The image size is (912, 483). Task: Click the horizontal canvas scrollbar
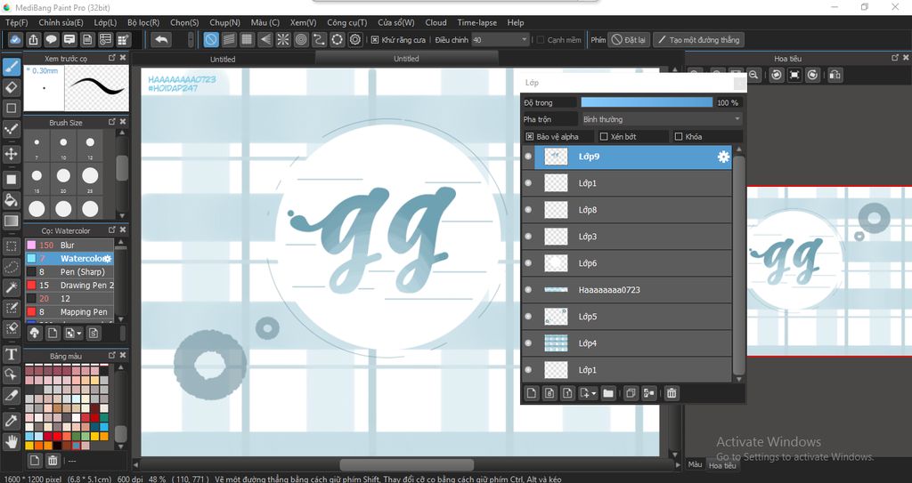point(406,465)
